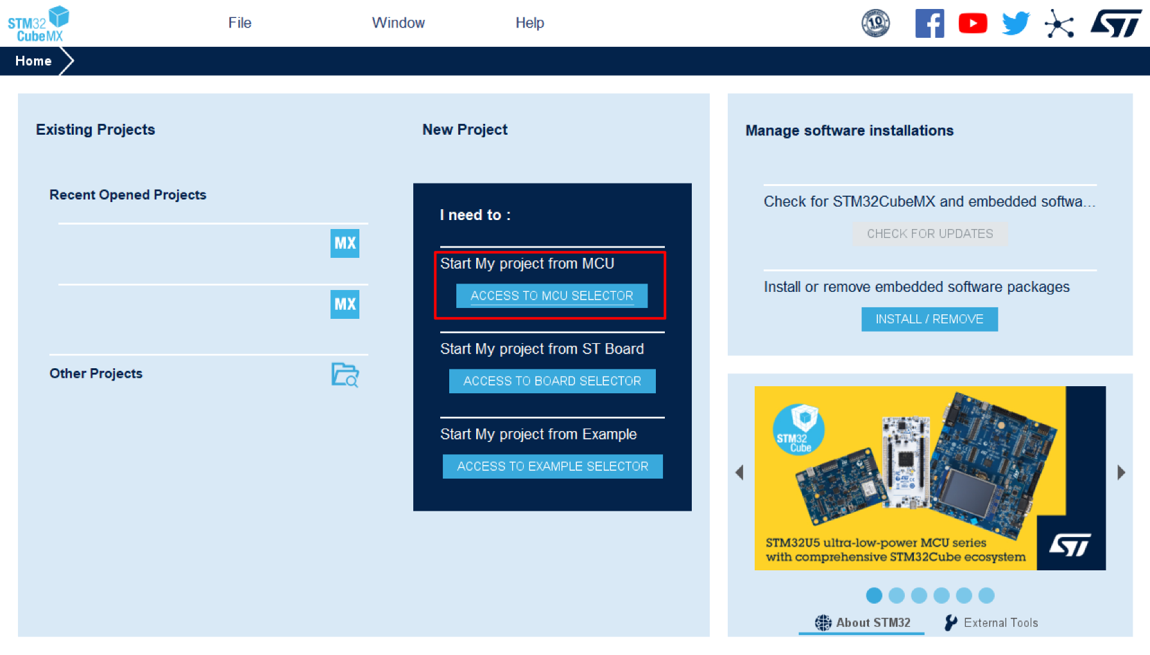Open the Twitter bird icon link
This screenshot has height=655, width=1150.
pos(1016,24)
